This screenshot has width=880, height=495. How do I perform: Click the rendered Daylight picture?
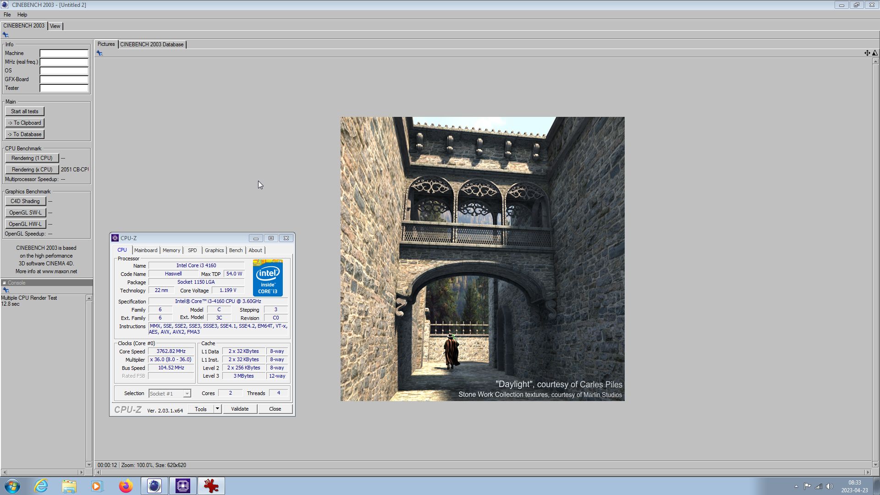coord(482,259)
